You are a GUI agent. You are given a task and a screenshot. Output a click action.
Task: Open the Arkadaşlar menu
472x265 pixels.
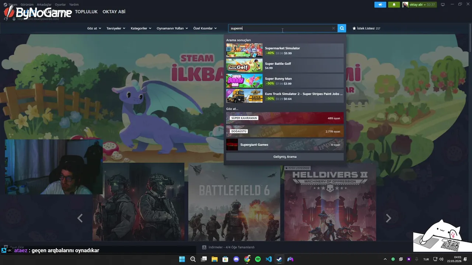[44, 4]
